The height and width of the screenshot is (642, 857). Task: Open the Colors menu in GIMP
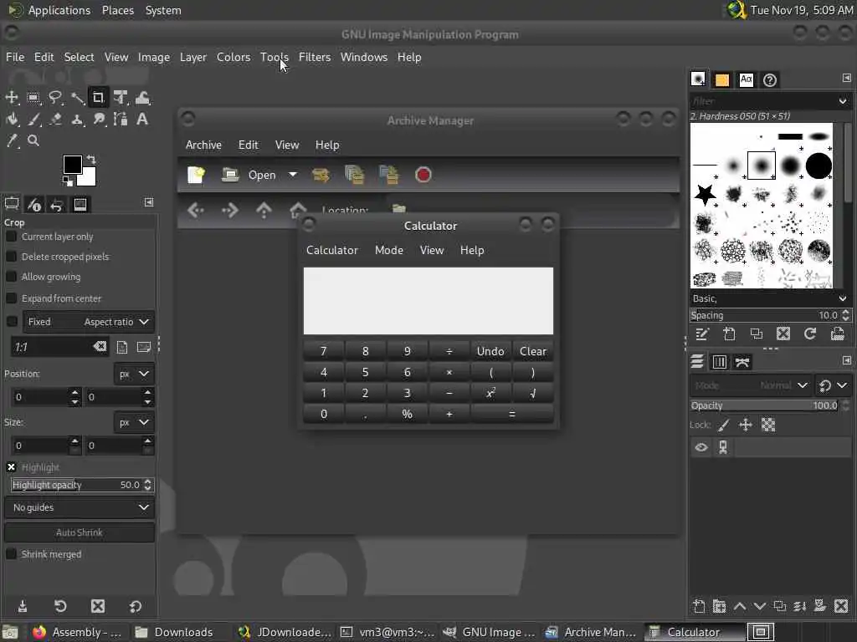click(233, 57)
